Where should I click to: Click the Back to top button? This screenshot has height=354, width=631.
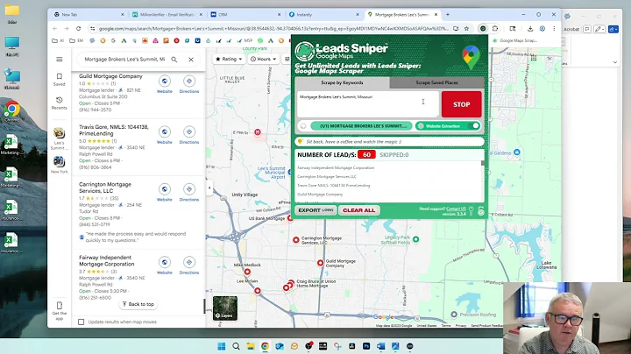click(138, 304)
